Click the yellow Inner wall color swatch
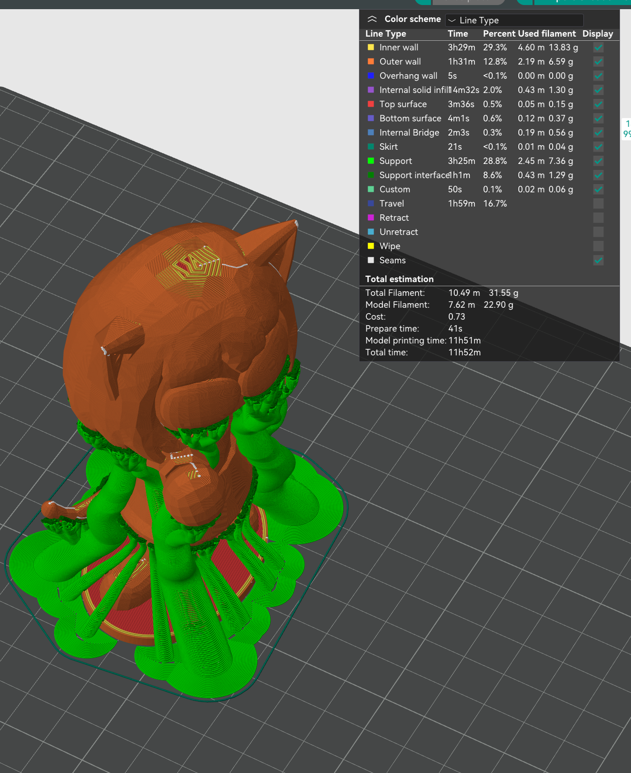Screen dimensions: 631x773 click(371, 47)
